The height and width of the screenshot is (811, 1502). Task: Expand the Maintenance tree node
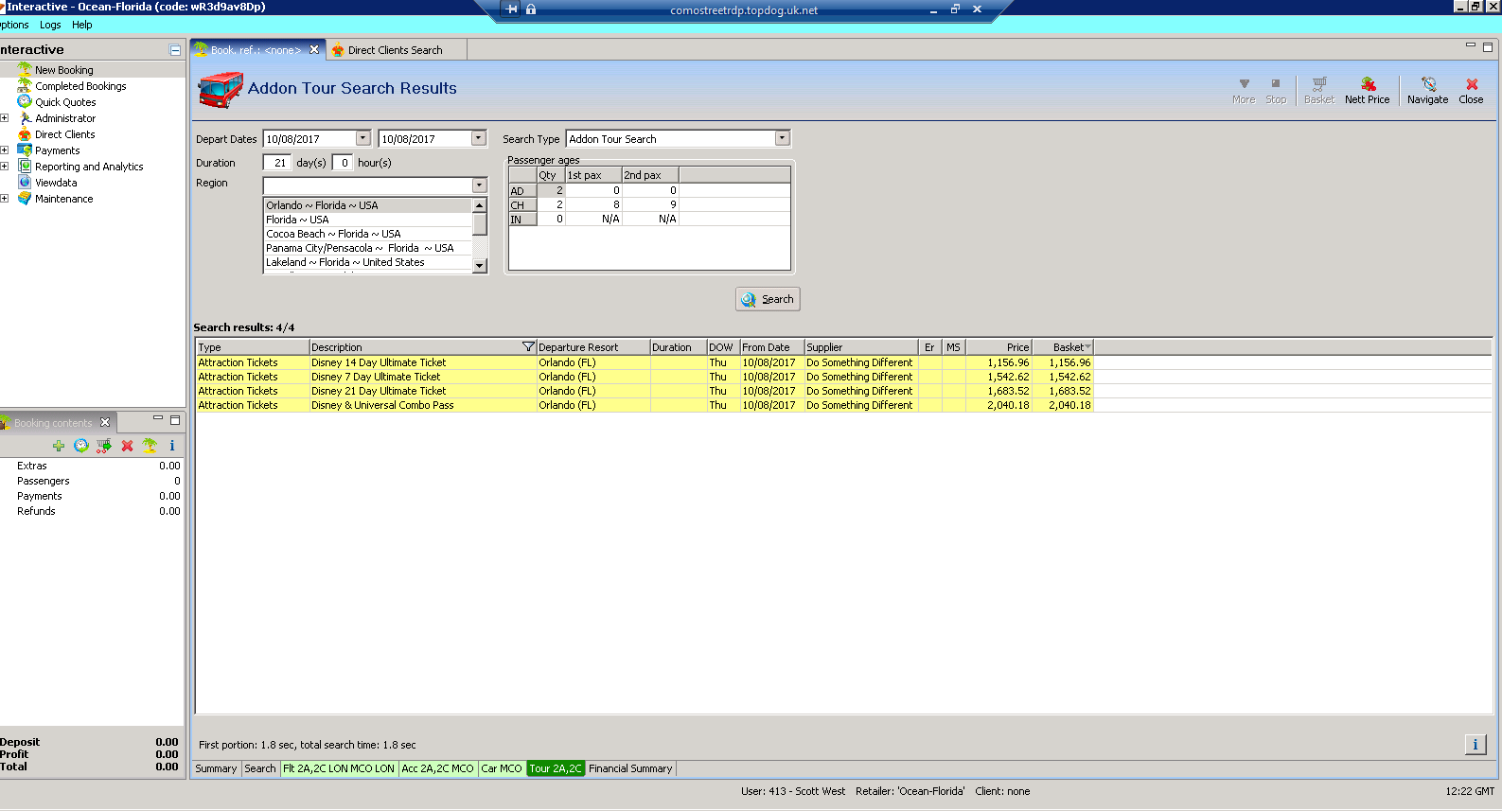(x=5, y=199)
